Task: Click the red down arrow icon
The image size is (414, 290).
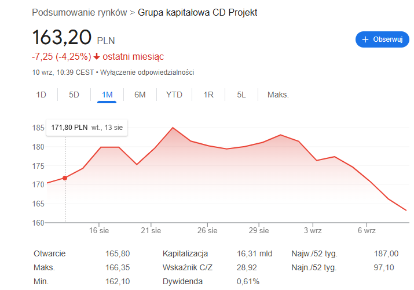Action: (x=97, y=57)
